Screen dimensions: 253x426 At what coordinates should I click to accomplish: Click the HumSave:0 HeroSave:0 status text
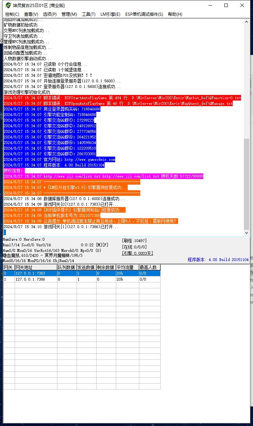pos(23,239)
